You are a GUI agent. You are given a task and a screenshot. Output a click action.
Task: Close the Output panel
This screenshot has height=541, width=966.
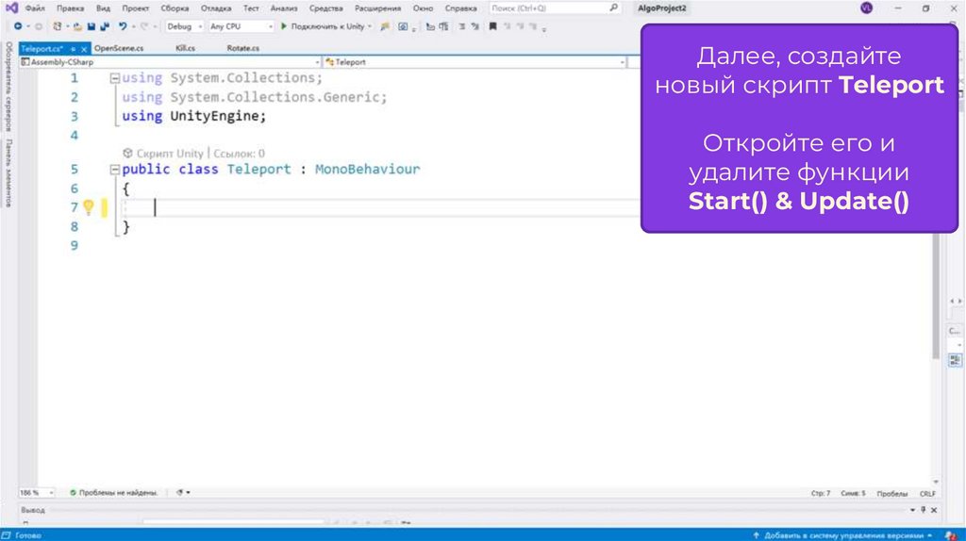(934, 510)
